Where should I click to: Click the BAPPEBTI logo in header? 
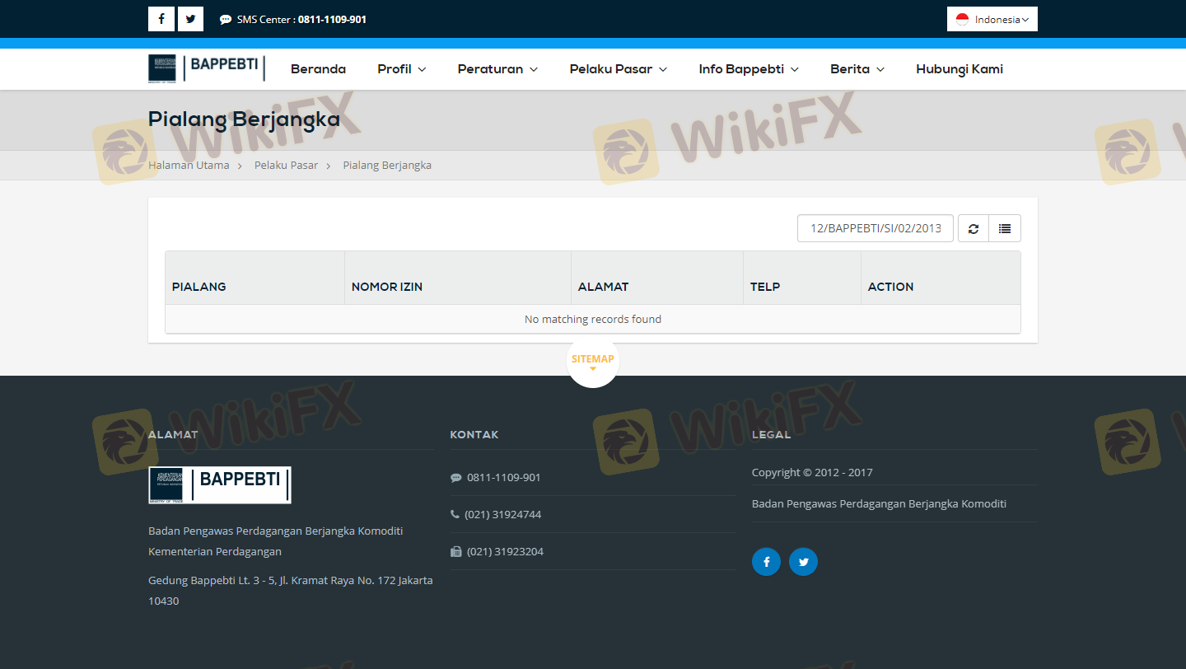click(x=207, y=68)
